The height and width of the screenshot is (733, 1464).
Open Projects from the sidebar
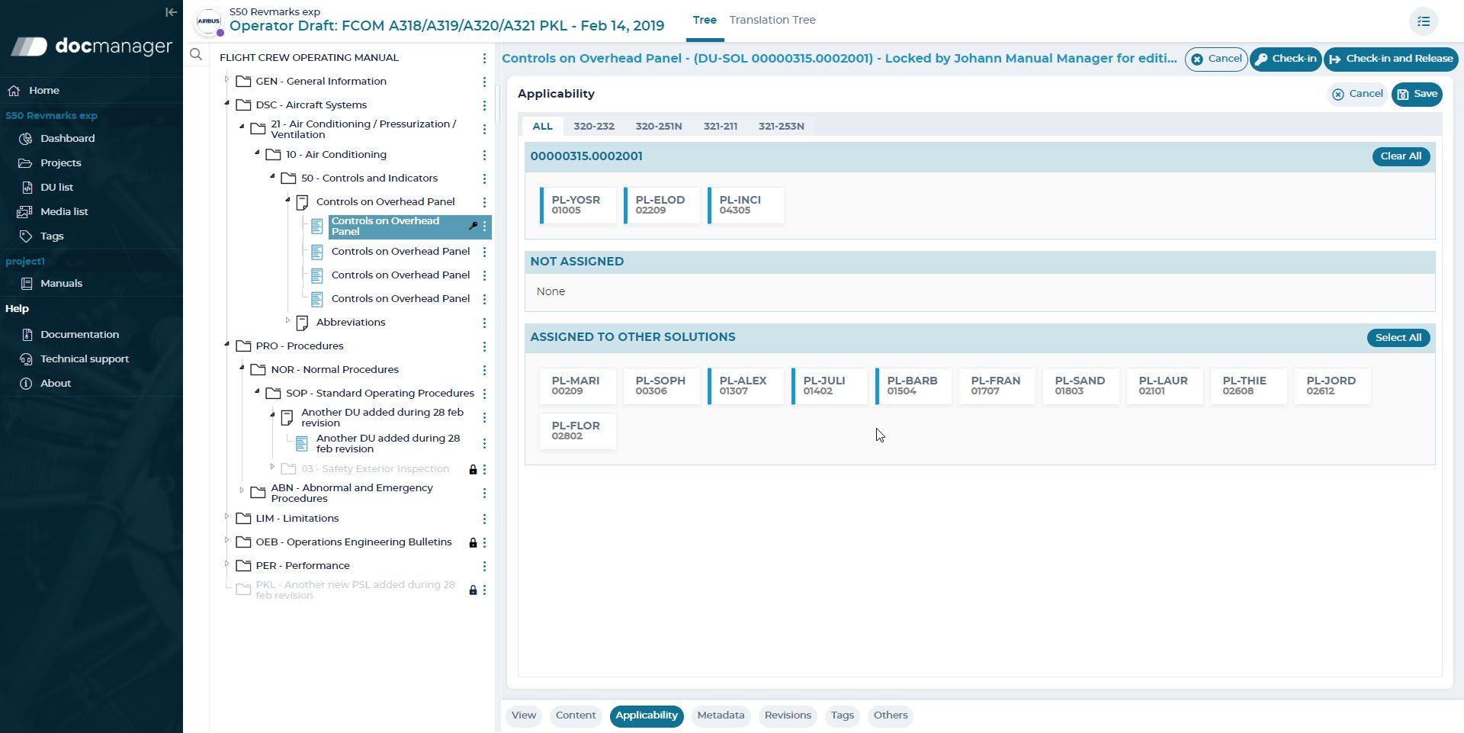[60, 162]
